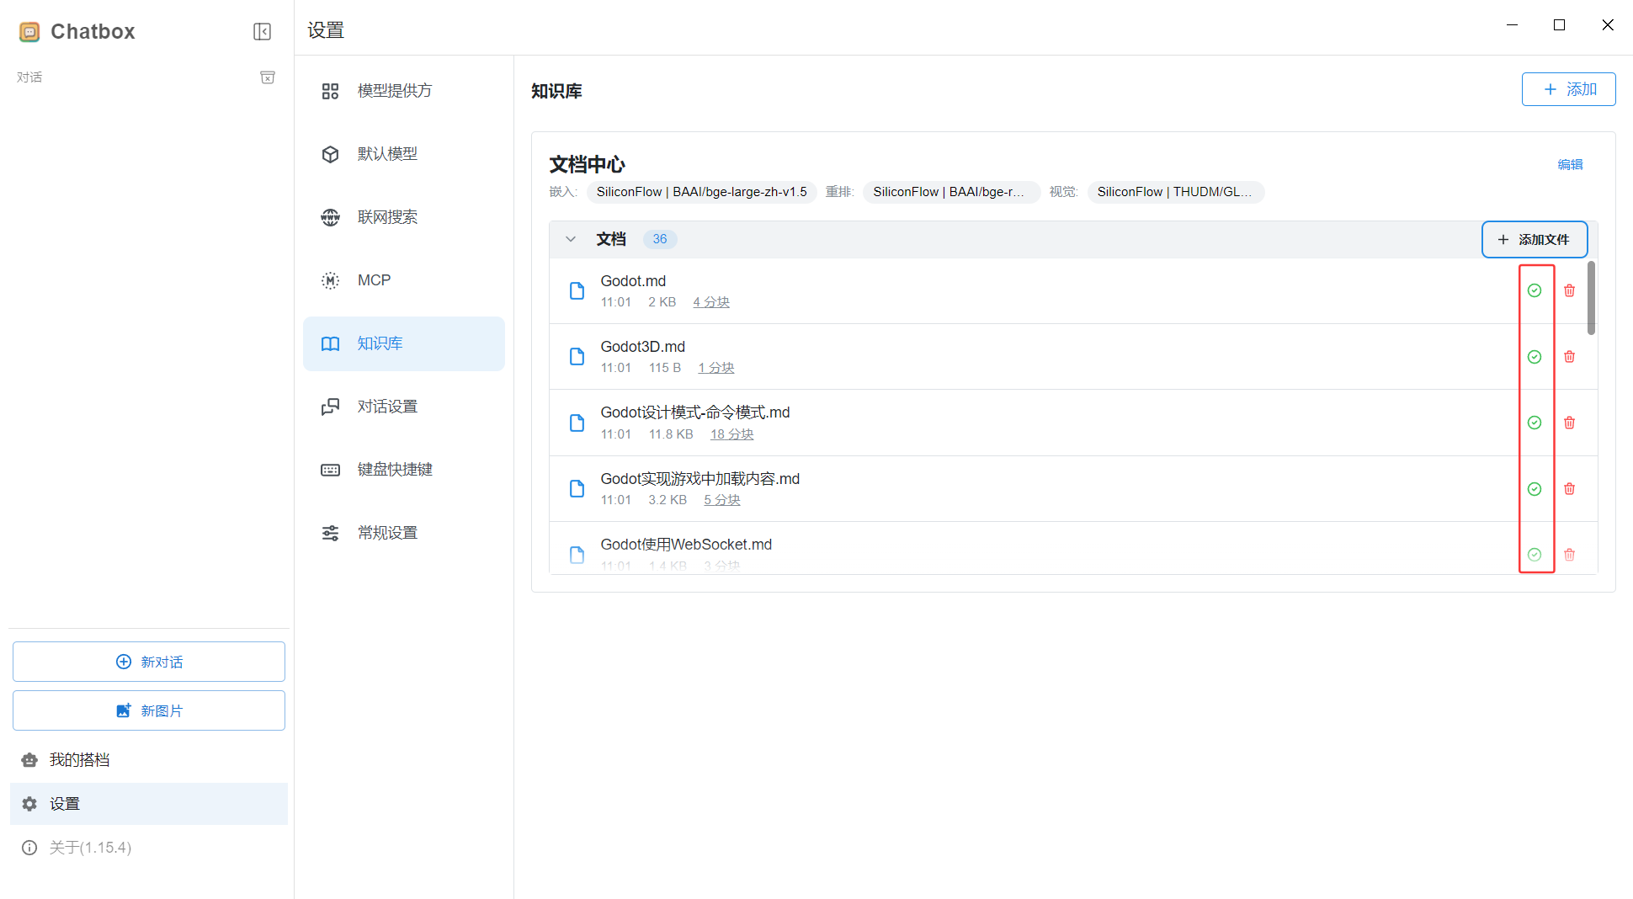Open the 模型提供方 settings tab
The image size is (1633, 899).
[394, 91]
